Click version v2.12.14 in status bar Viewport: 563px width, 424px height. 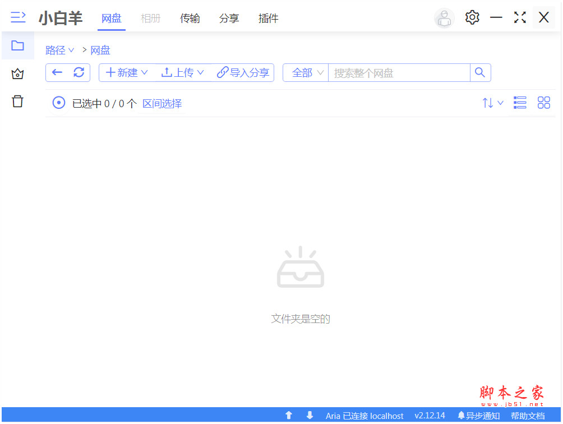click(430, 416)
